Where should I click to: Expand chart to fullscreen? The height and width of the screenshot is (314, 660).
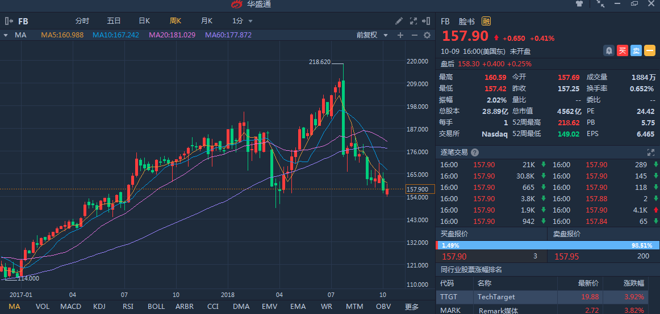[413, 21]
